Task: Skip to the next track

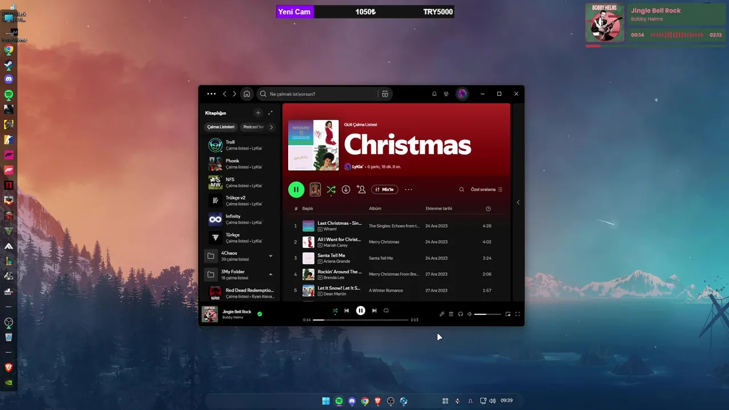Action: [374, 311]
